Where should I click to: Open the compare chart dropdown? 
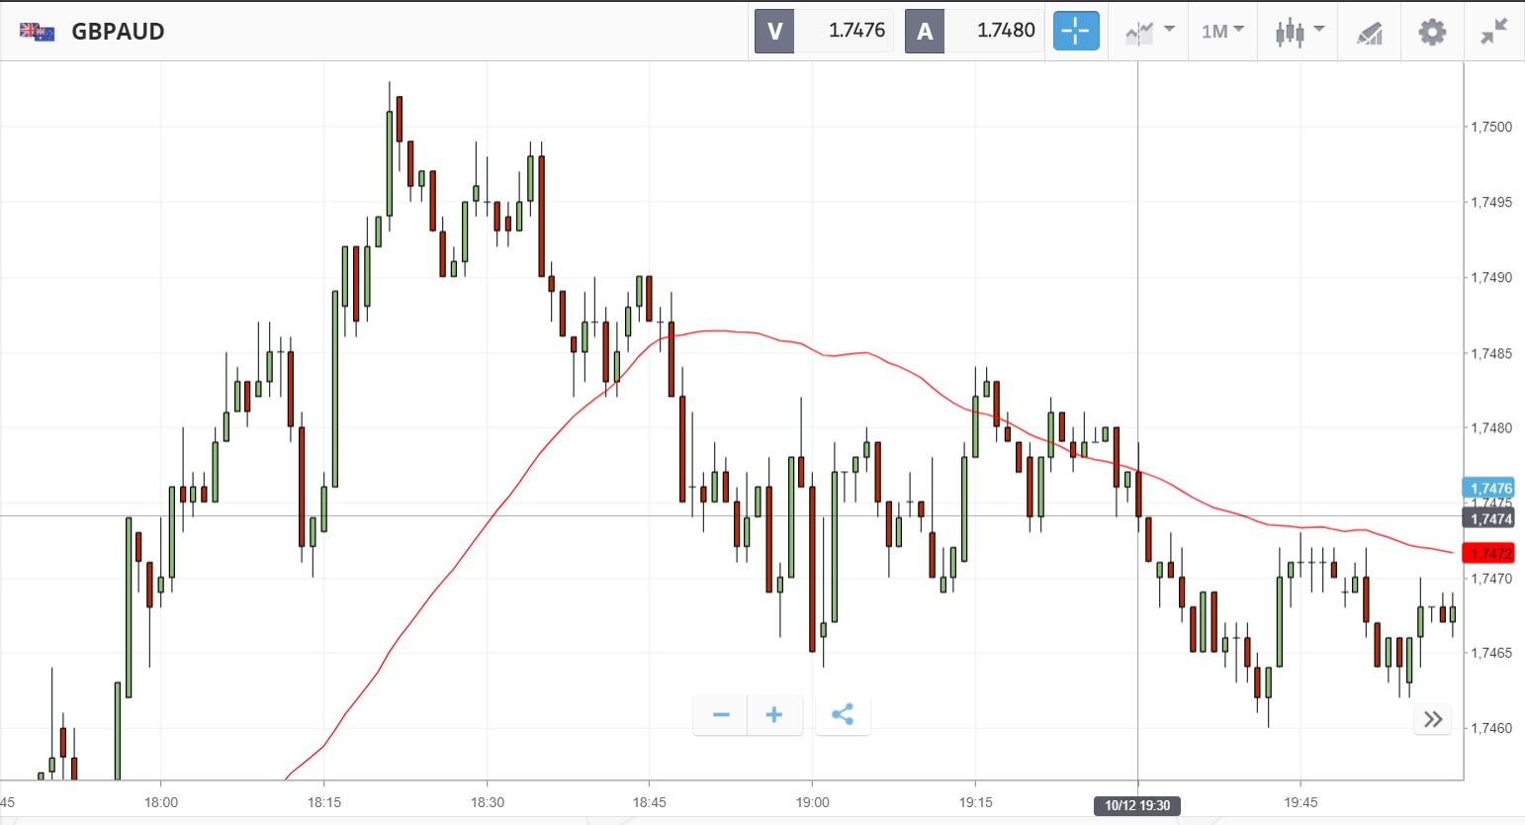coord(1149,32)
